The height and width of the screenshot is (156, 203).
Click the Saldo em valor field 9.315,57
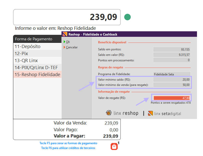point(172,55)
